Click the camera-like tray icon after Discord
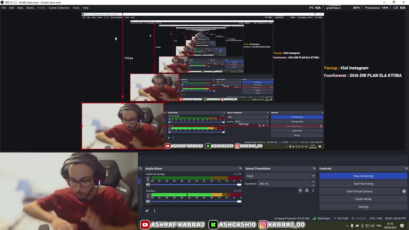Screen dimensions: 409x230 click(362, 226)
